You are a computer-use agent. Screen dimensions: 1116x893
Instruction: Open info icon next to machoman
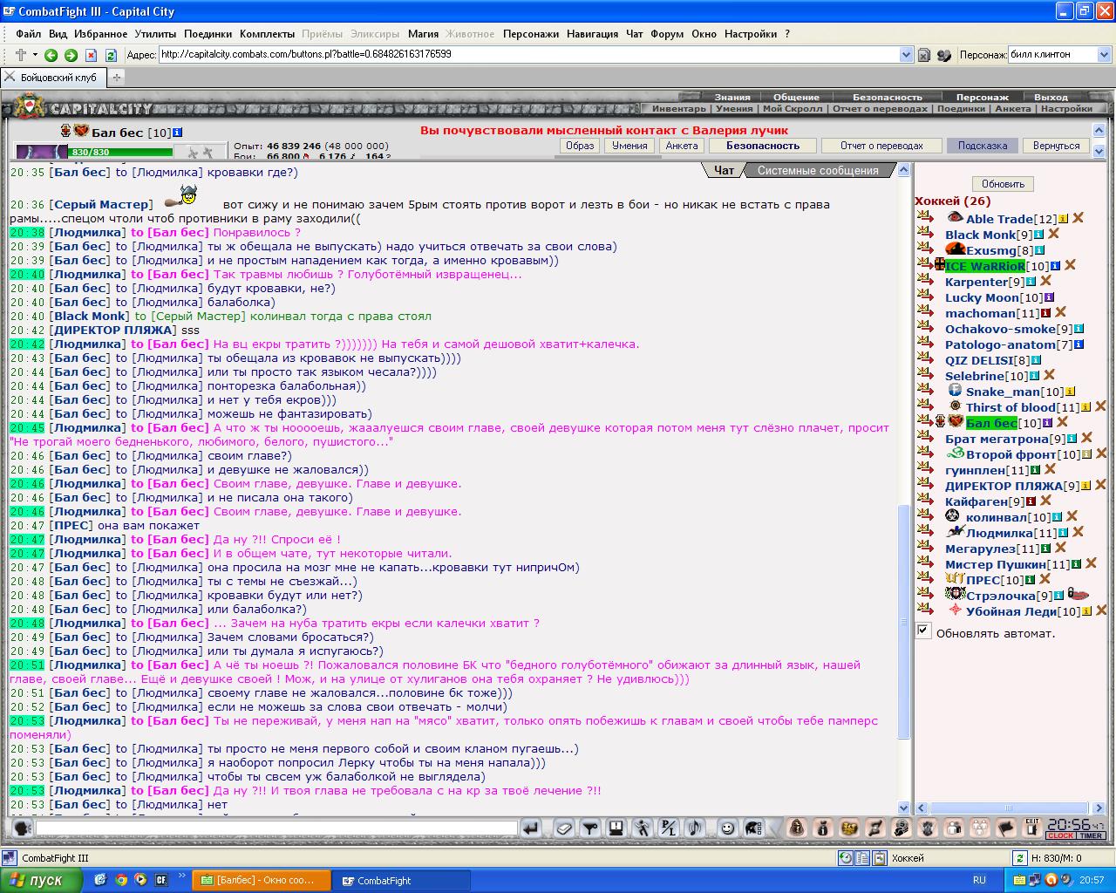pos(1045,313)
